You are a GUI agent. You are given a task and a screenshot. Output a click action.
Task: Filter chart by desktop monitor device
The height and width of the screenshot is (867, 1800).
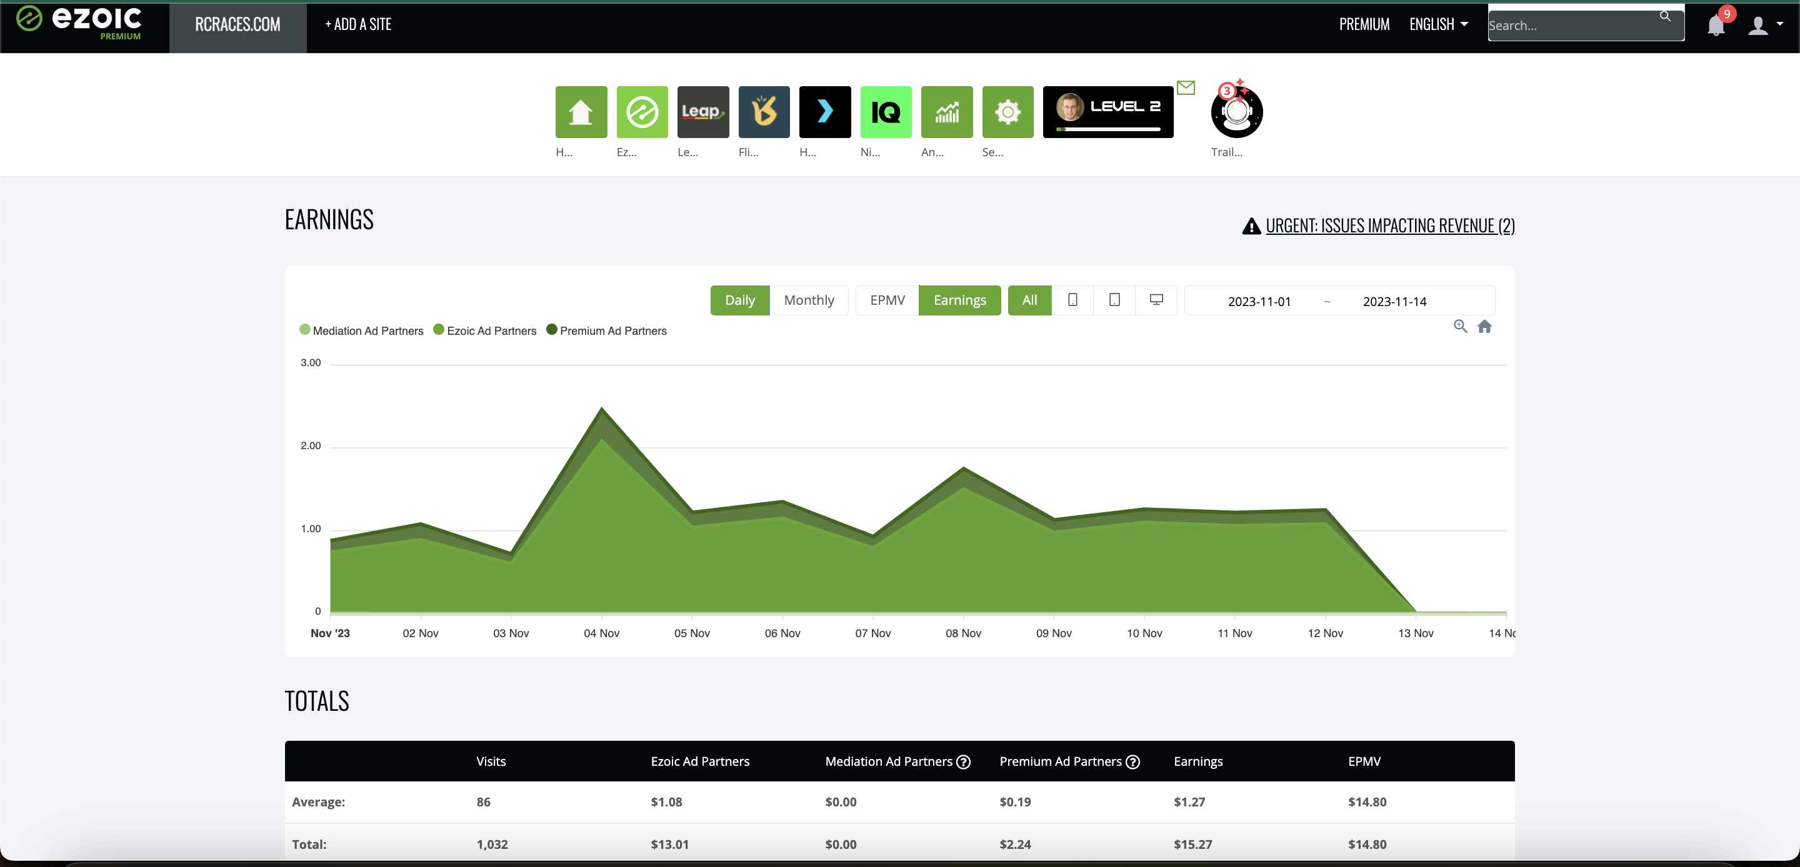(x=1156, y=300)
